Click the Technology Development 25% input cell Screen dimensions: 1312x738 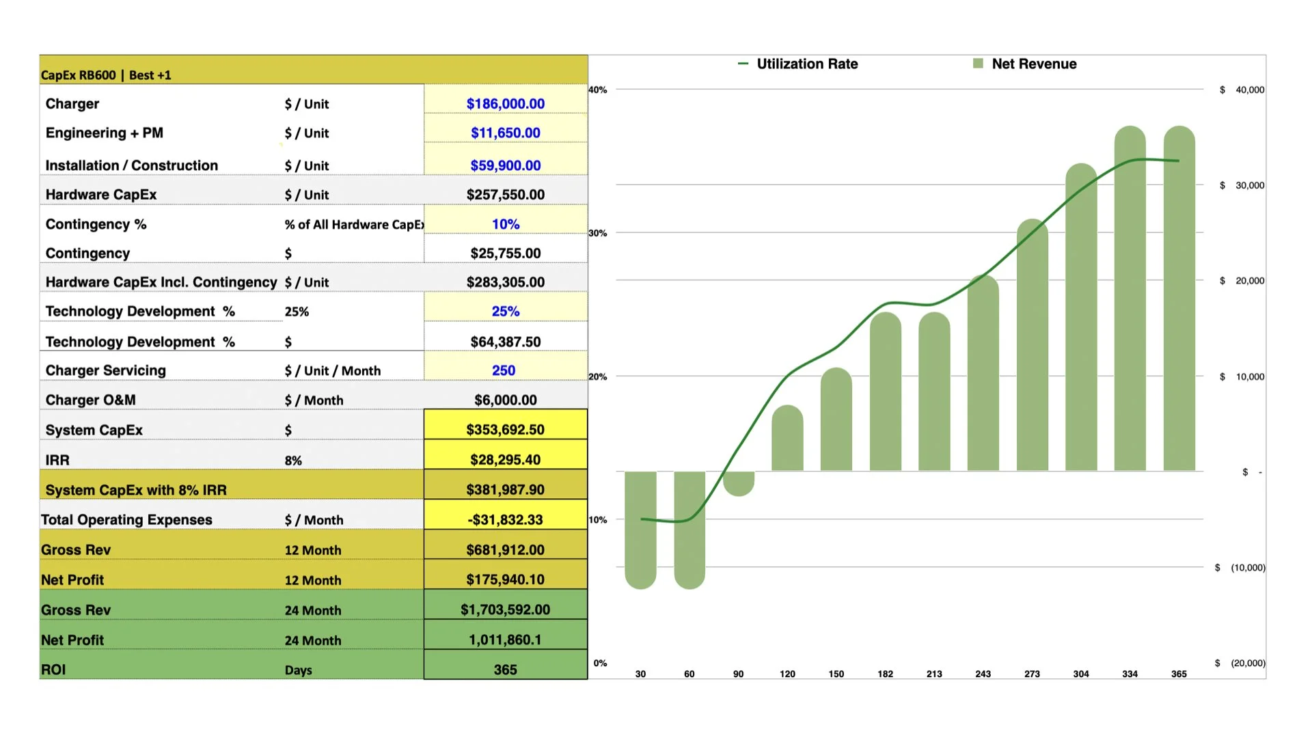(505, 311)
